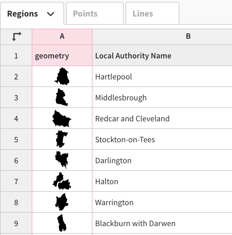Click the Redcar and Cleveland name cell
Screen dimensions: 232x235
point(132,118)
